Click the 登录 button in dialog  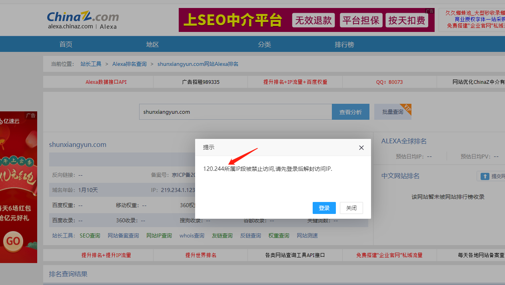(324, 208)
